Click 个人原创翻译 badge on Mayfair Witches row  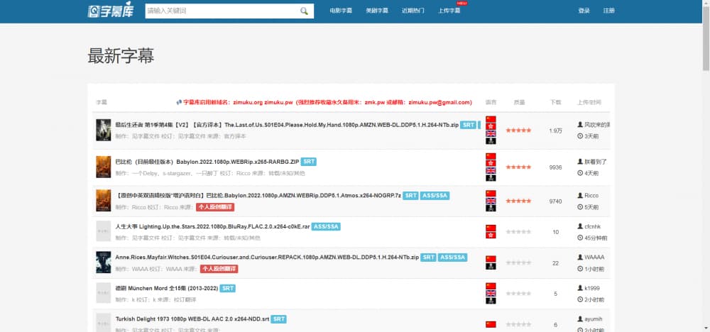tap(219, 269)
